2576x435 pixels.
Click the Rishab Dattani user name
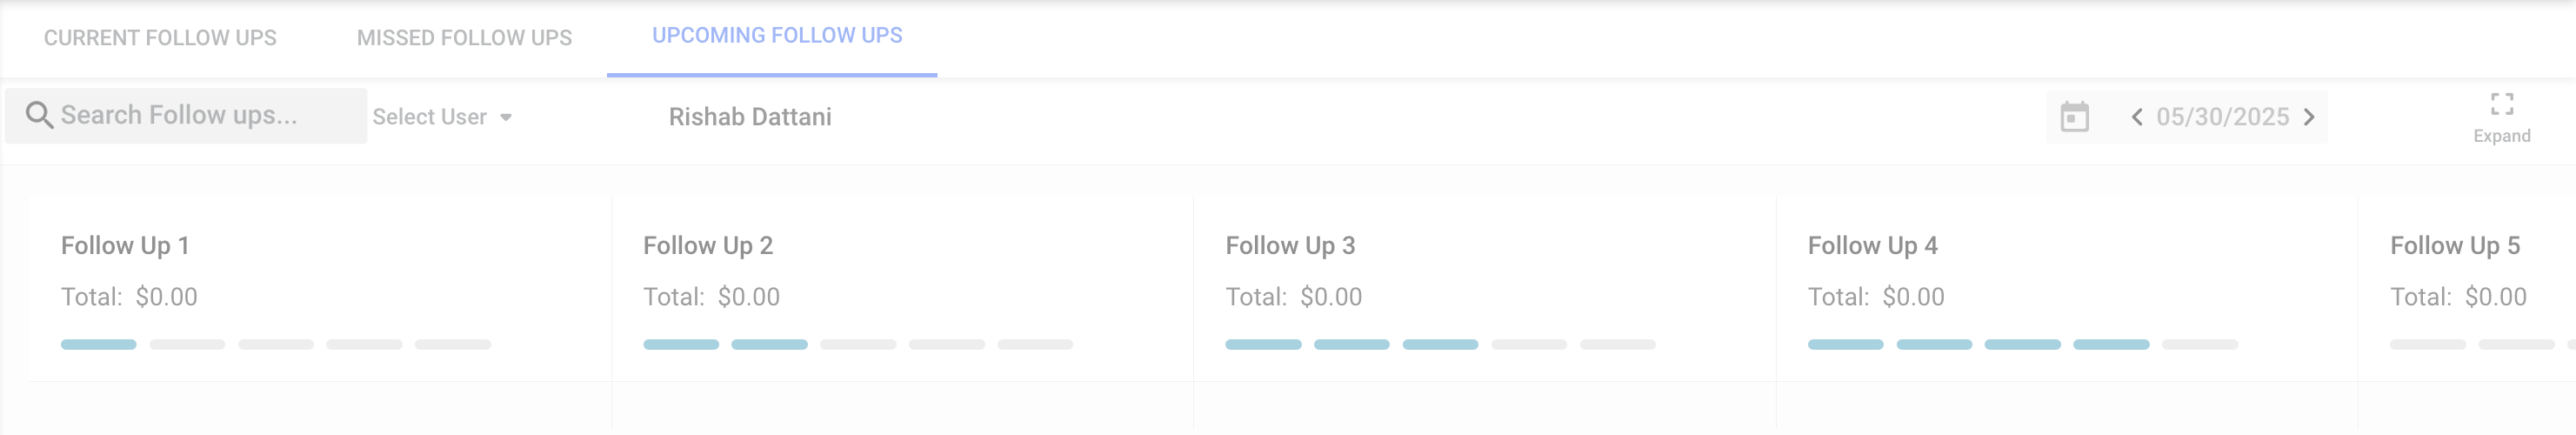pyautogui.click(x=750, y=117)
